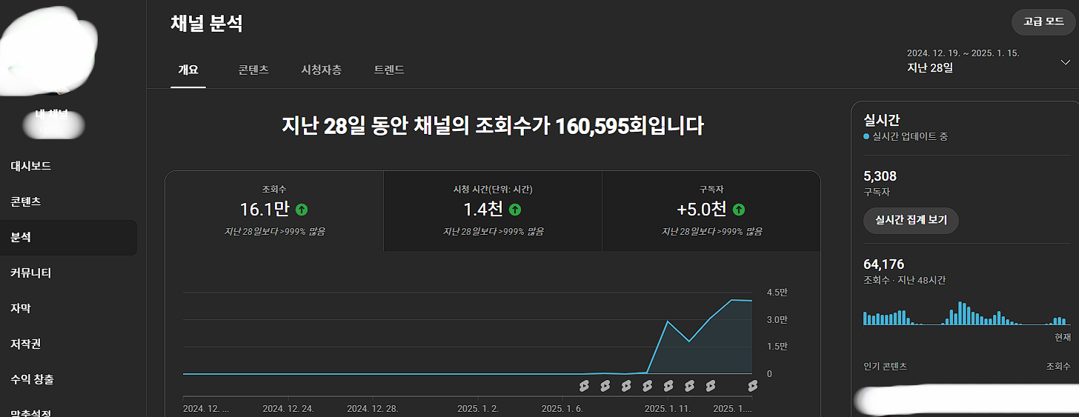
Task: Click the green arrow beside 구독자 +5.0천
Action: tap(739, 210)
